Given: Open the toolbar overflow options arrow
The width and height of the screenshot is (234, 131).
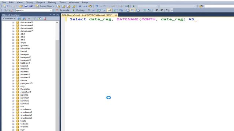Looking at the screenshot, I should pos(172,11).
